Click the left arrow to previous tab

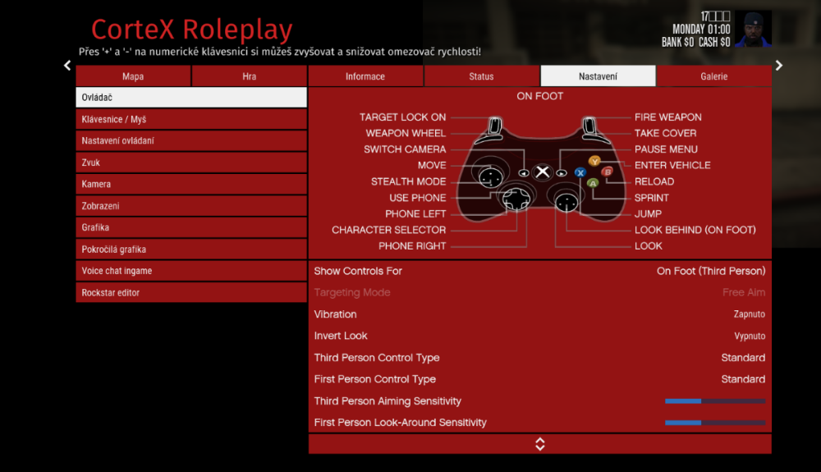pos(67,66)
